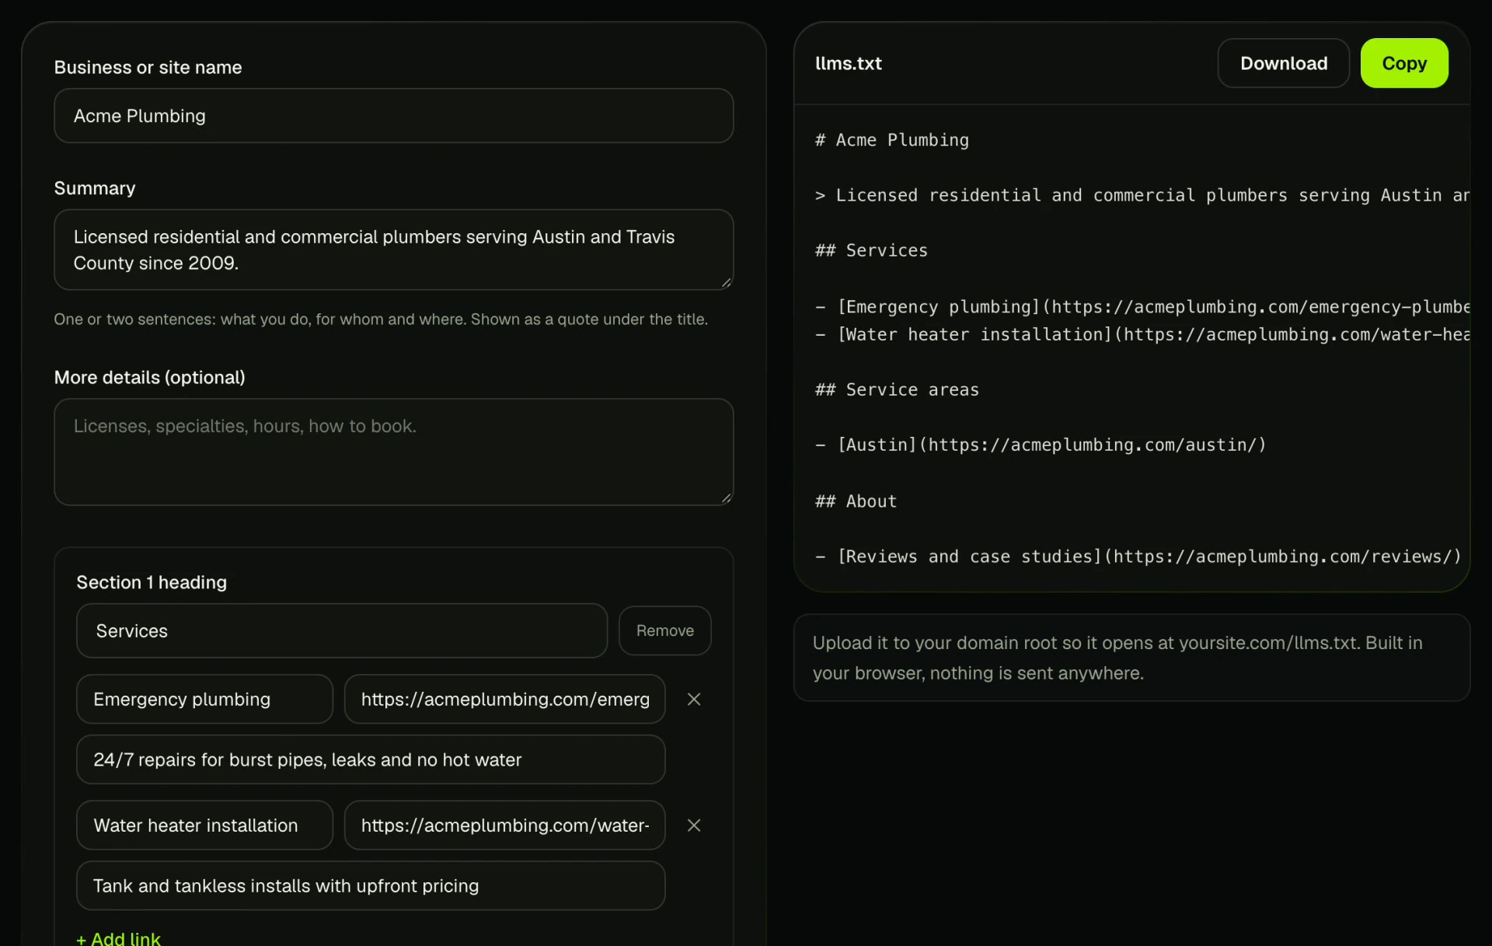Grab the More details resize handle
The image size is (1492, 946).
727,498
